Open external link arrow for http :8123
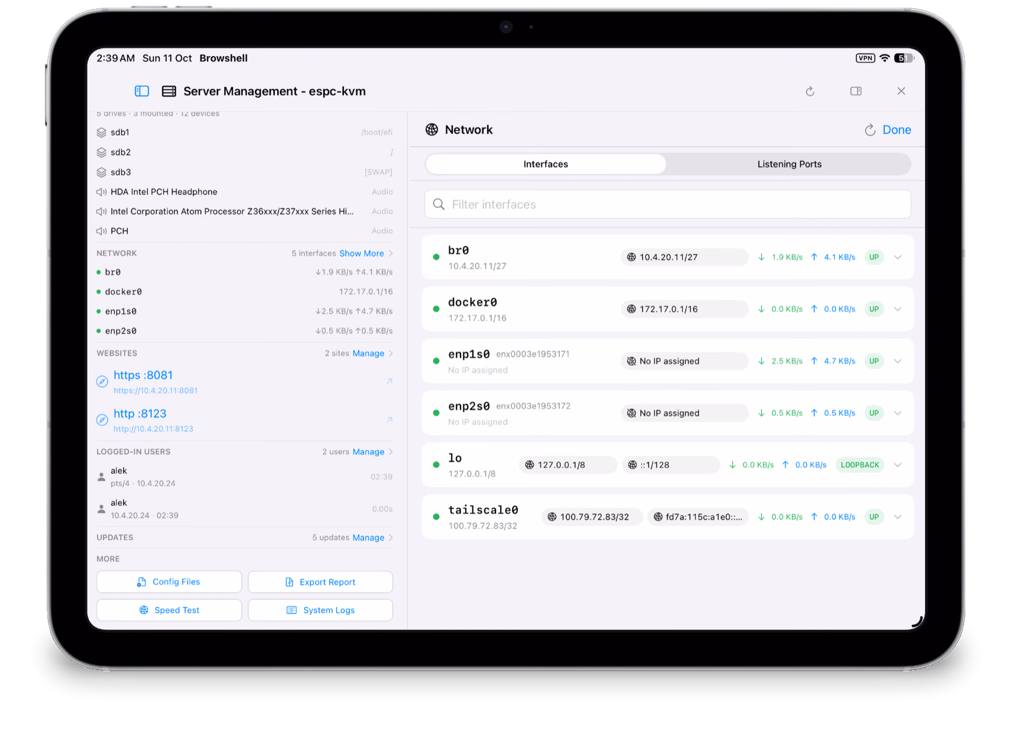Screen dimensions: 1012x738 point(390,420)
